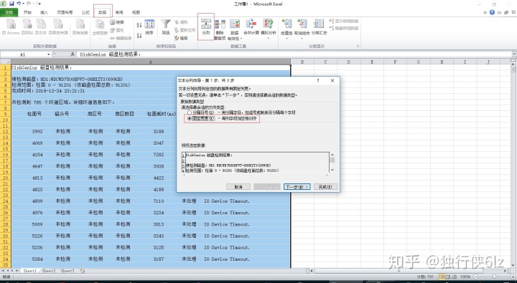Image resolution: width=517 pixels, height=283 pixels.
Task: Click the 取消组合 ungroup icon
Action: click(302, 24)
